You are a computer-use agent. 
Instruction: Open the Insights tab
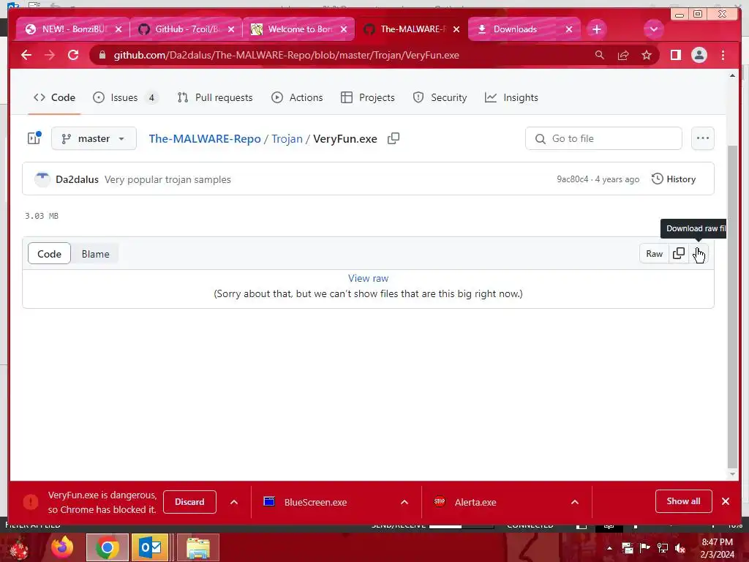point(511,97)
